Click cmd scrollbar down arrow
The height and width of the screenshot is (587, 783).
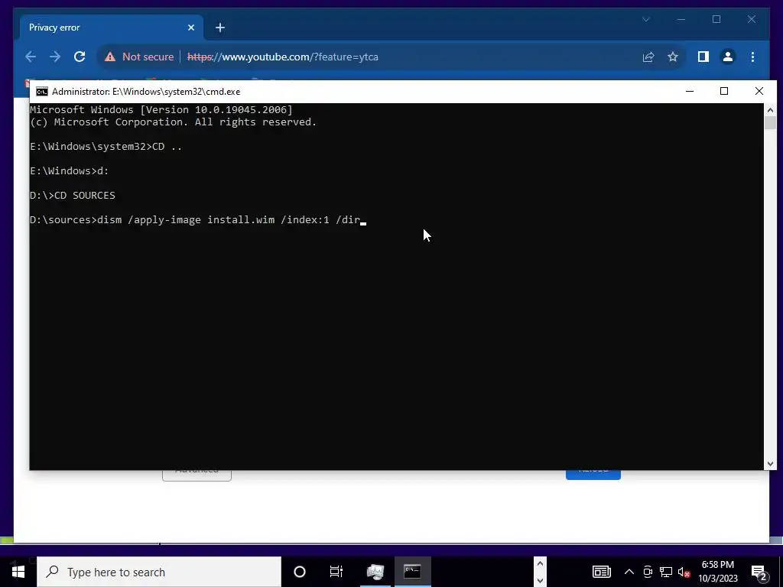(x=770, y=464)
